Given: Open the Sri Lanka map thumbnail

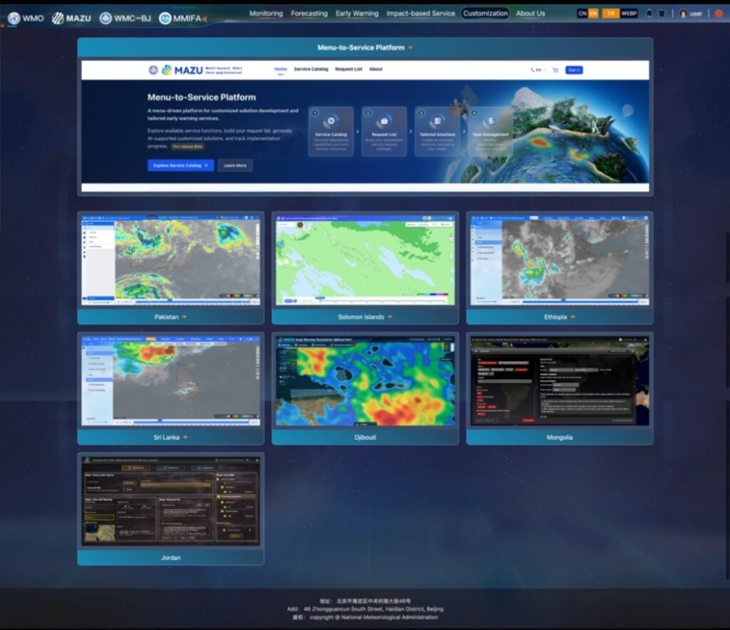Looking at the screenshot, I should [x=171, y=381].
